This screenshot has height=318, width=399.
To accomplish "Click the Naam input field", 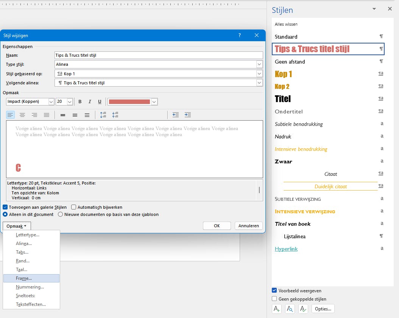I will (159, 55).
